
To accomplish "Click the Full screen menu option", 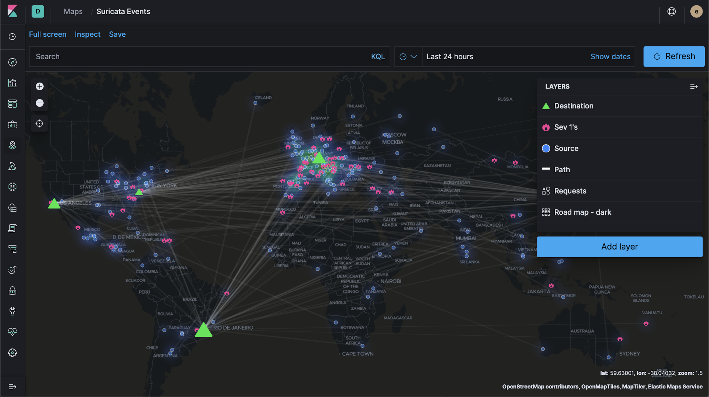I will (47, 34).
